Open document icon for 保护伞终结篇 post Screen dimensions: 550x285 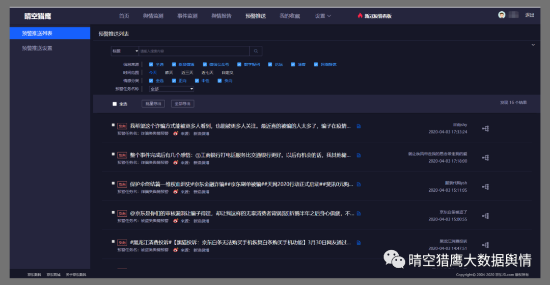pos(359,184)
